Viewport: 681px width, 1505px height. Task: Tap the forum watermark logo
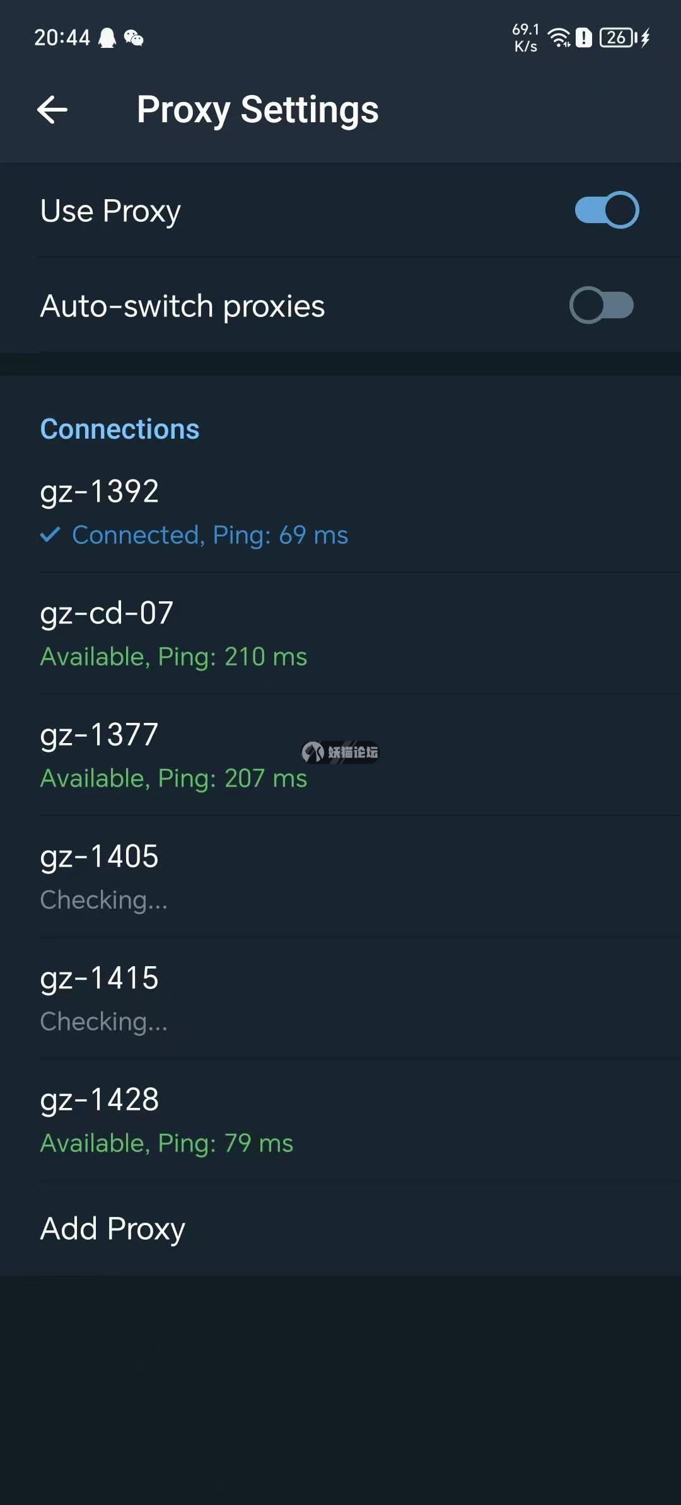(x=340, y=752)
